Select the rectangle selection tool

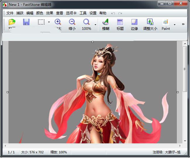point(41,22)
